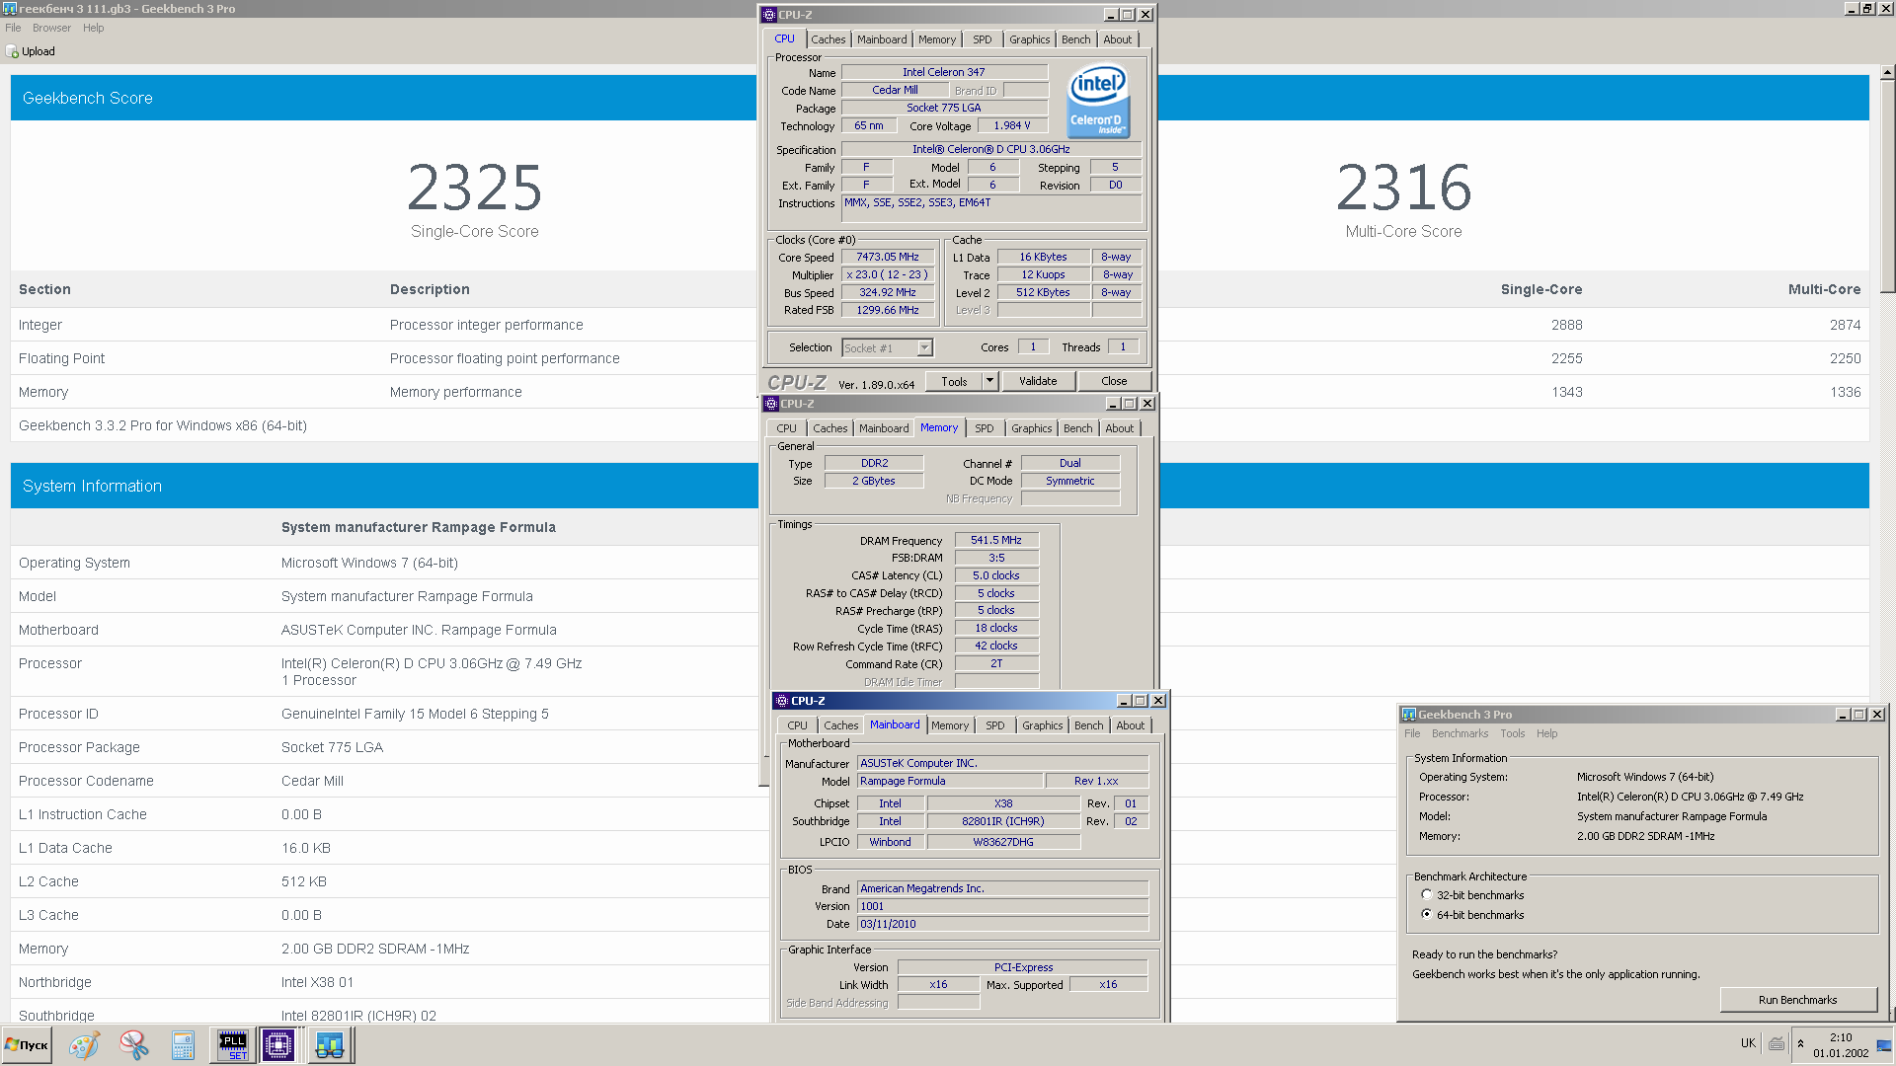Viewport: 1896px width, 1066px height.
Task: Click the Validate button in CPU-Z
Action: [x=1038, y=381]
